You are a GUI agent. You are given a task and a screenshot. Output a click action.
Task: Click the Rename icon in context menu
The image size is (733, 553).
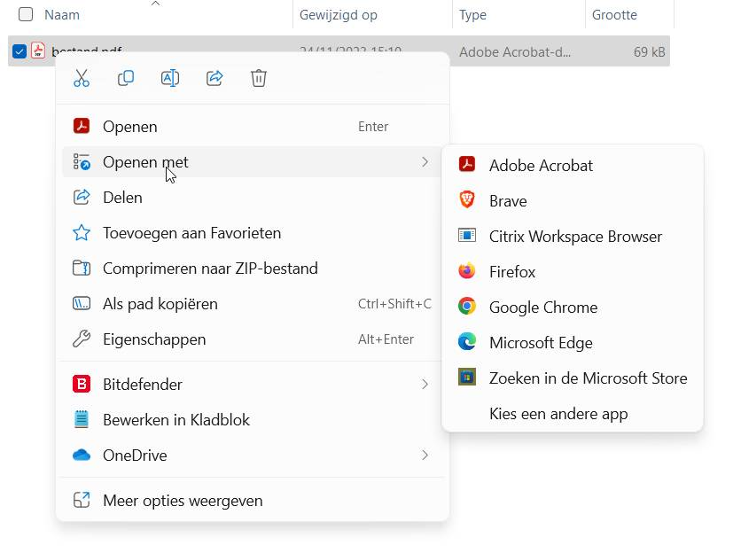click(169, 78)
